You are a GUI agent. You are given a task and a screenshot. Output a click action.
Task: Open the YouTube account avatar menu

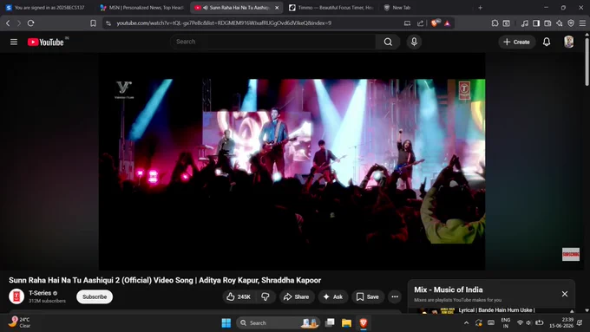click(568, 42)
